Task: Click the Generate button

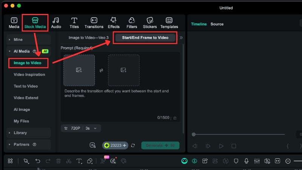Action: click(160, 145)
